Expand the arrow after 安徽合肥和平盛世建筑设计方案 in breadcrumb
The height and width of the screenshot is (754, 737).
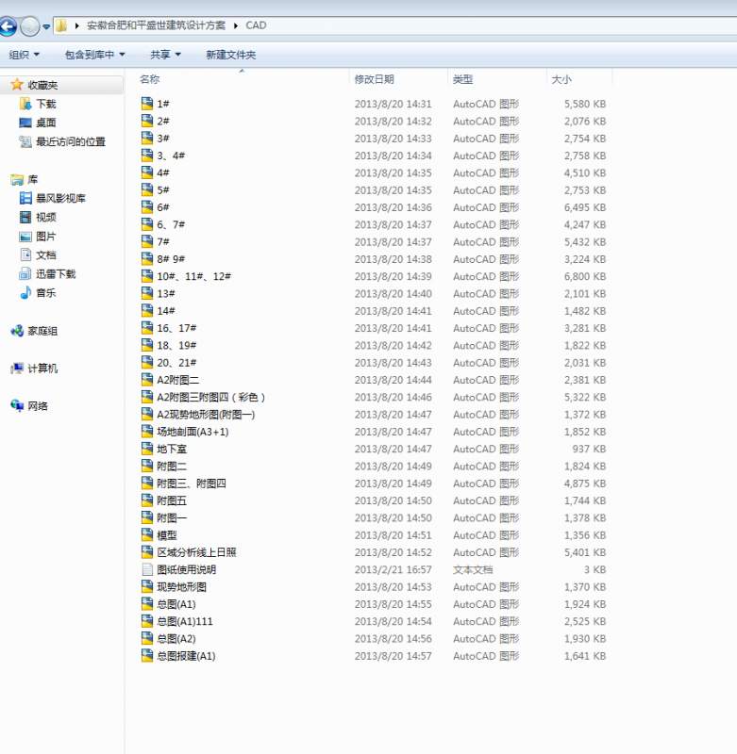coord(236,25)
